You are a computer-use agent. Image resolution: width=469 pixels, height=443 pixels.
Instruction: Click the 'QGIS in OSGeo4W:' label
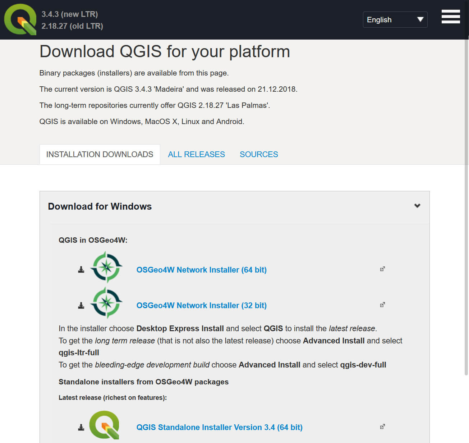click(x=93, y=240)
